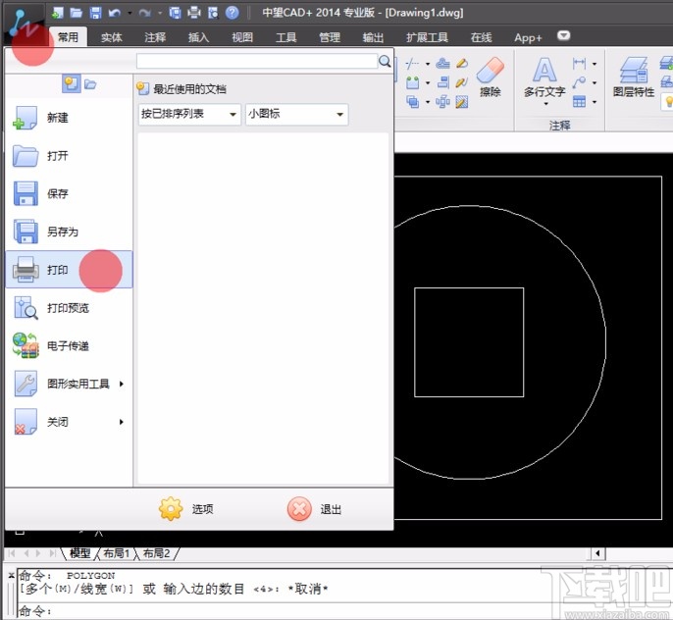Collapse the ribbon with the arrow after App+
The height and width of the screenshot is (620, 673).
(x=563, y=35)
